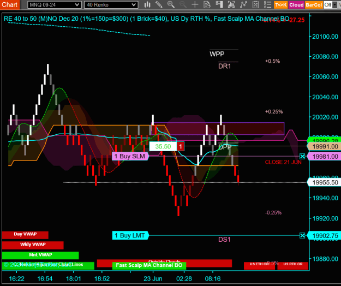Open the 40 Renko interval dropdown
Screen dimensions: 341x286
(111, 5)
